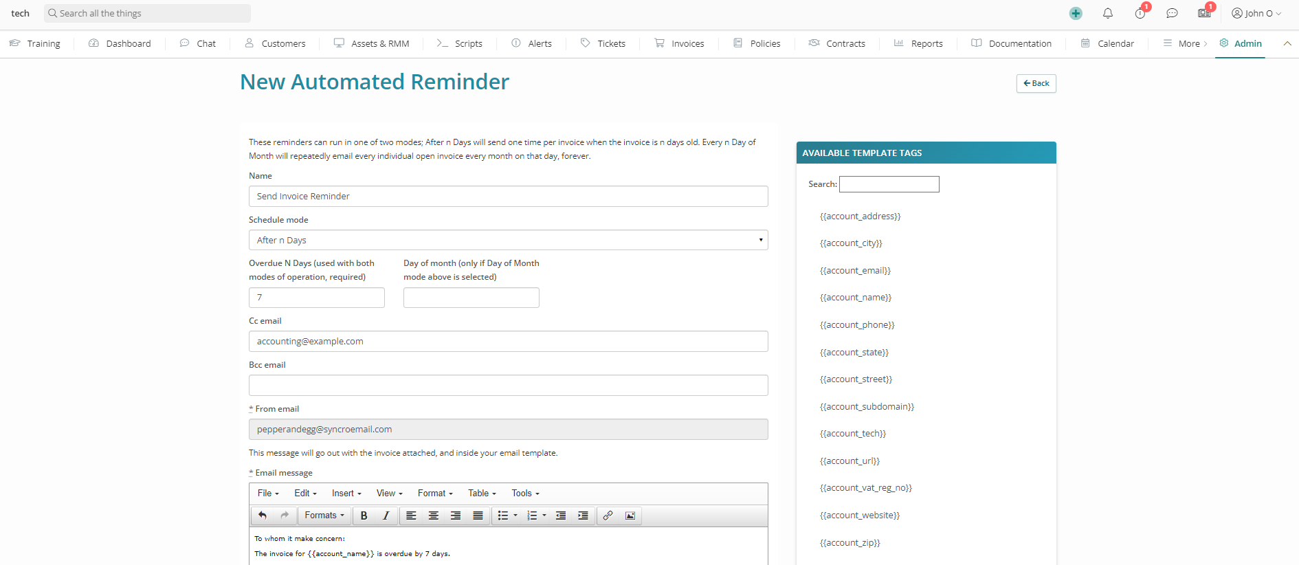Open the John O user menu

(x=1256, y=14)
